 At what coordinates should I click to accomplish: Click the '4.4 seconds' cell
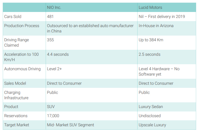coord(58,54)
